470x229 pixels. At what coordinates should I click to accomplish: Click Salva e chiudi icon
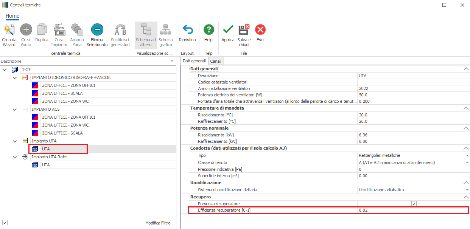coord(244,30)
